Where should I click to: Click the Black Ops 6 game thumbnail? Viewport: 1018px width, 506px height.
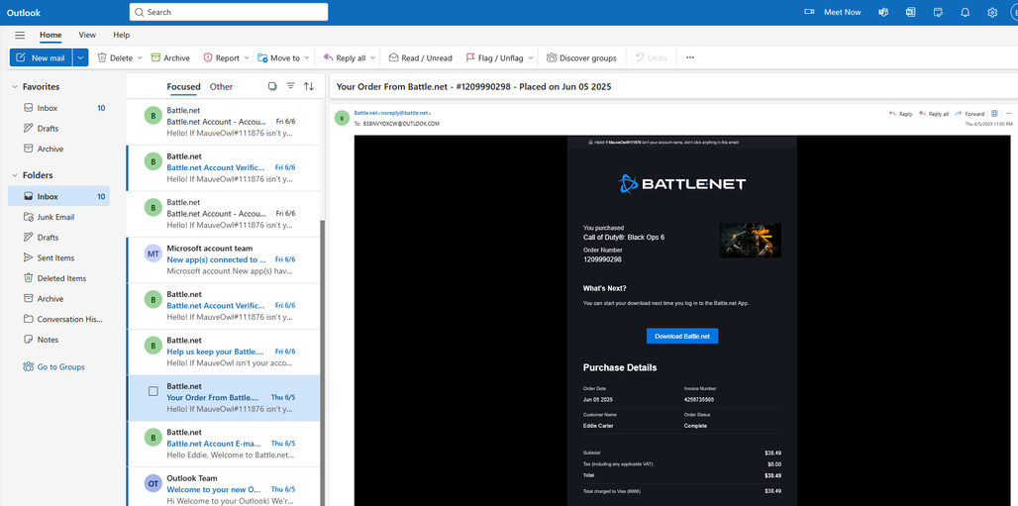750,241
